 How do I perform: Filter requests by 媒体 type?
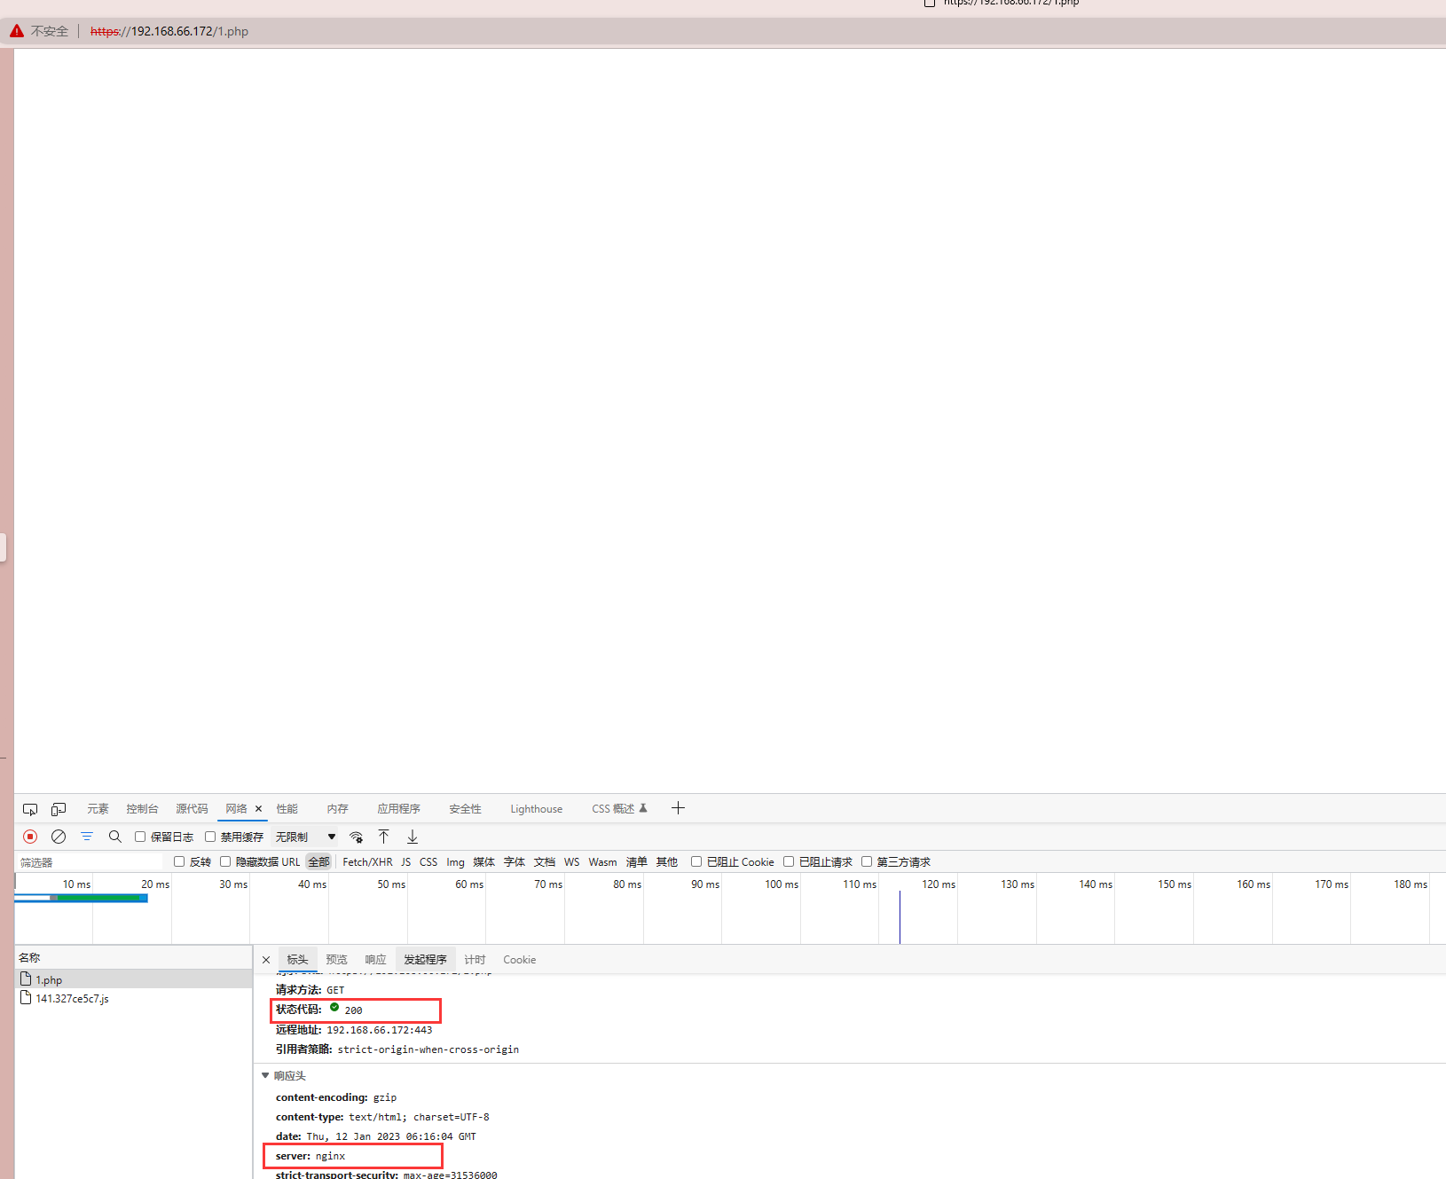click(x=483, y=861)
